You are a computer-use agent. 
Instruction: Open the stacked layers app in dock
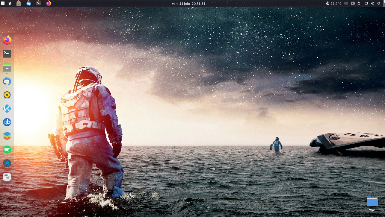point(7,136)
